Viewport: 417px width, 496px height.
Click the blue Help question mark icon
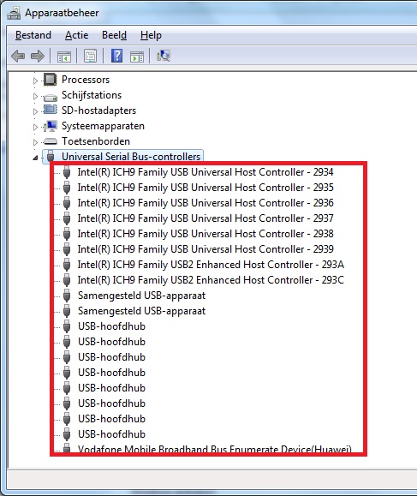pyautogui.click(x=116, y=56)
